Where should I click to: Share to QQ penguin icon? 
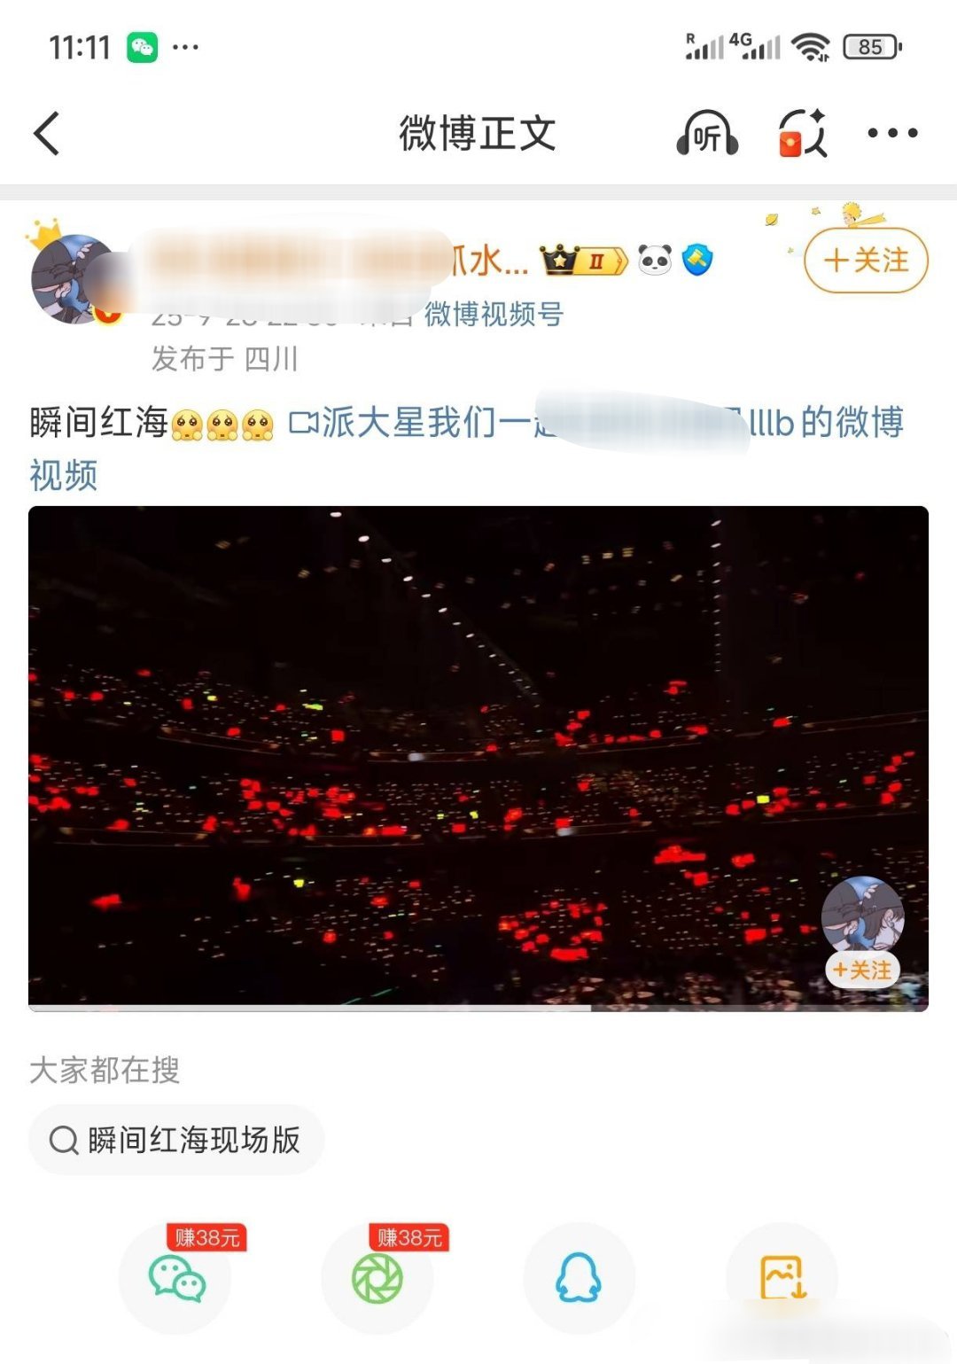(580, 1279)
